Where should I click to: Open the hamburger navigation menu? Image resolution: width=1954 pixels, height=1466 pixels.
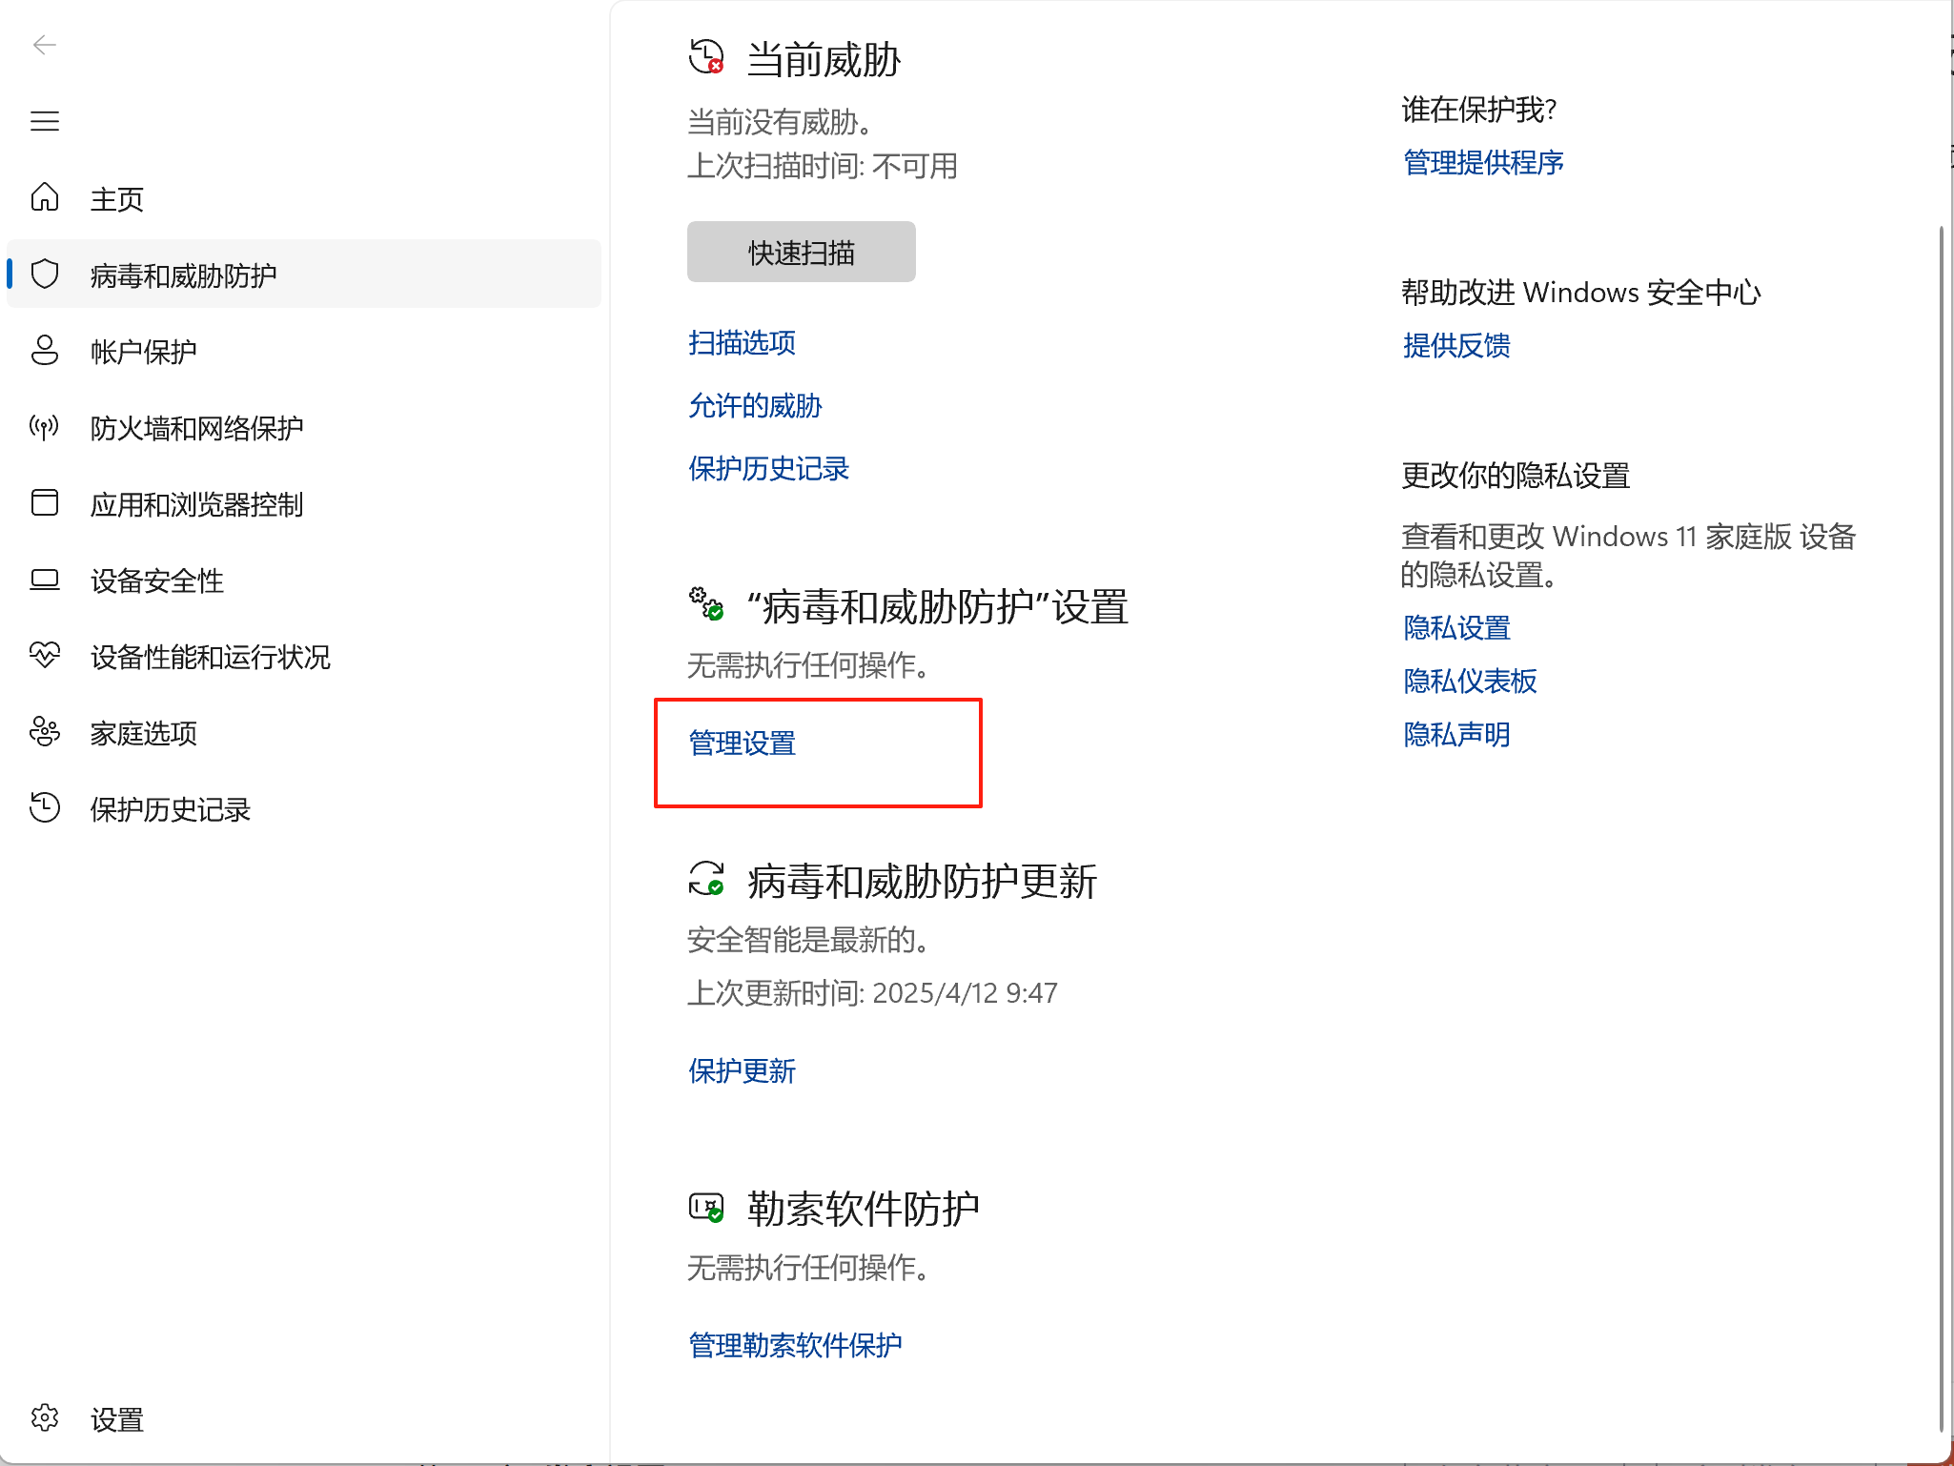pyautogui.click(x=45, y=121)
